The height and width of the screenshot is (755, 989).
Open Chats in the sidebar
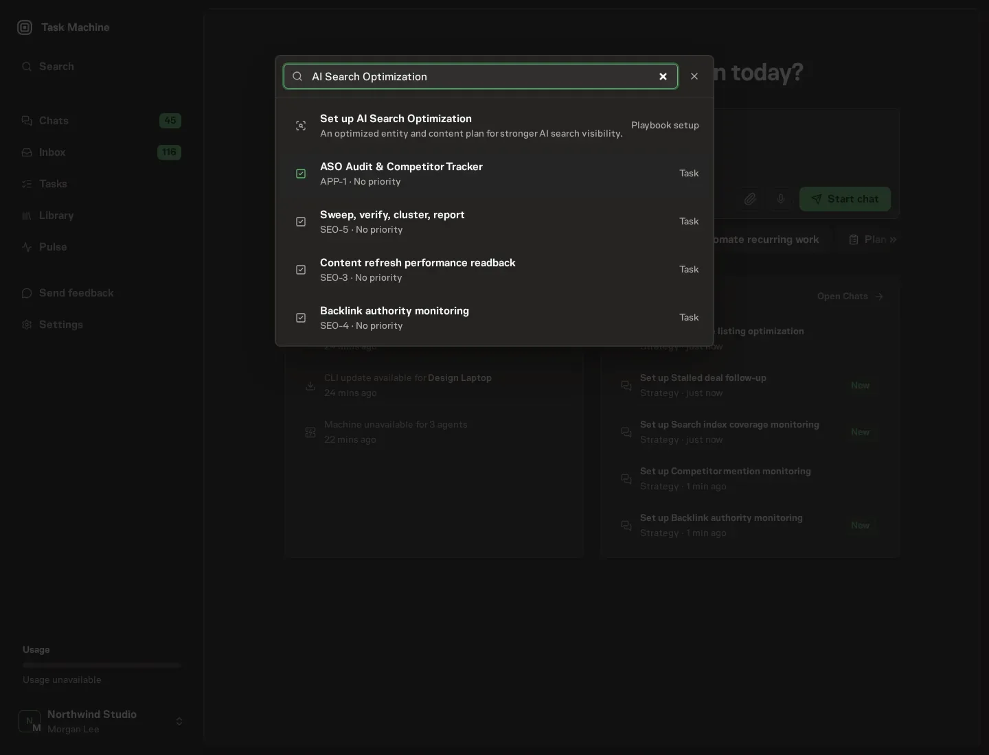[102, 121]
